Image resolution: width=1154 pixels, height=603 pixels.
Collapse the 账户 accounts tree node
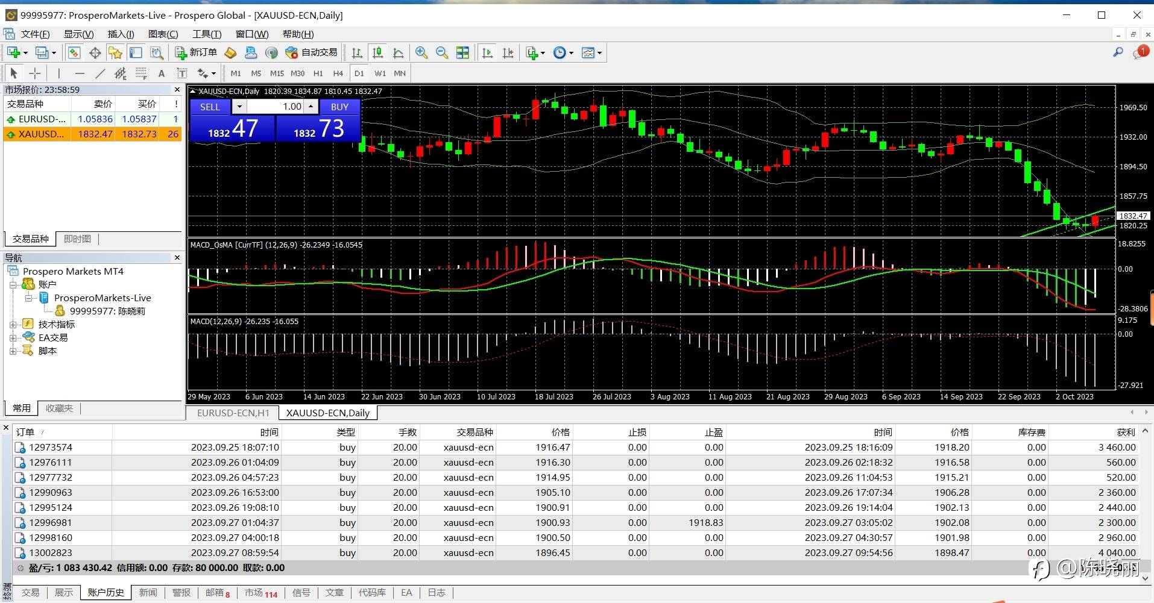coord(13,284)
